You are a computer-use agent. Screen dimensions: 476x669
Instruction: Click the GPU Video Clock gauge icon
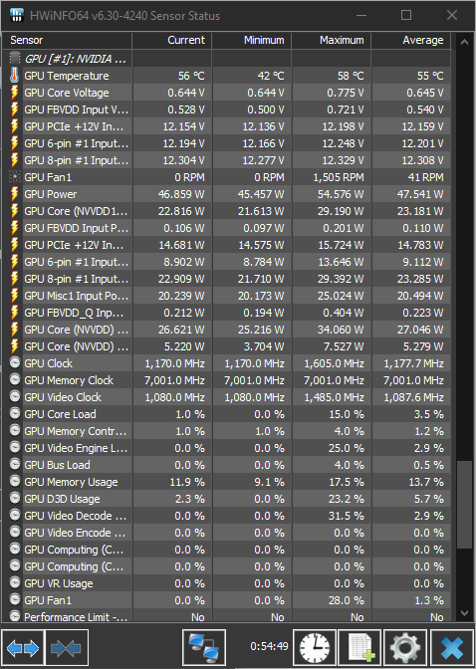pyautogui.click(x=15, y=397)
